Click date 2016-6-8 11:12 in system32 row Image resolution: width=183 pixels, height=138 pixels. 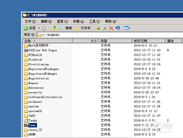click(145, 111)
